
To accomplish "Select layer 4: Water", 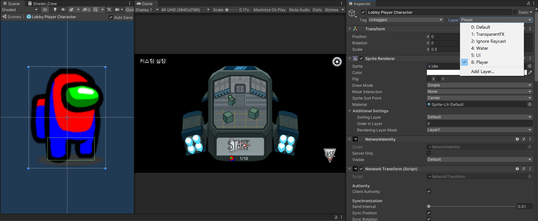I will 492,48.
